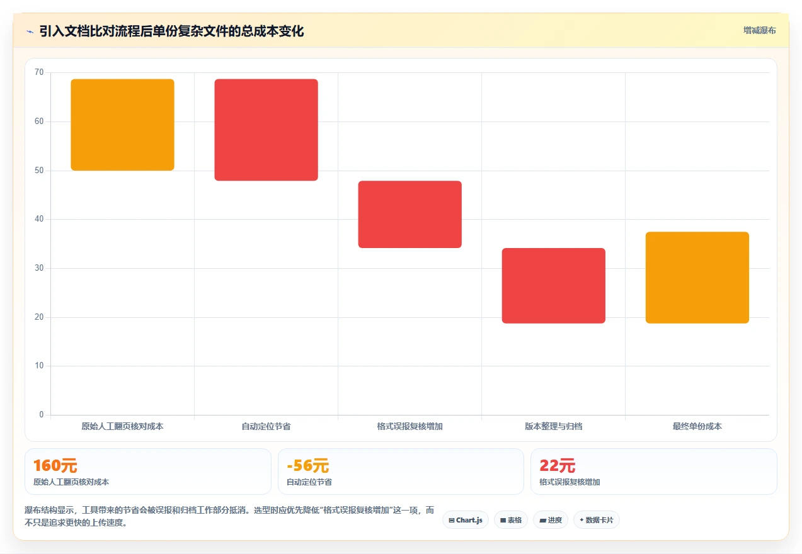Screen dimensions: 802x554
Task: Click the y-axis tick label 40
Action: pos(39,219)
